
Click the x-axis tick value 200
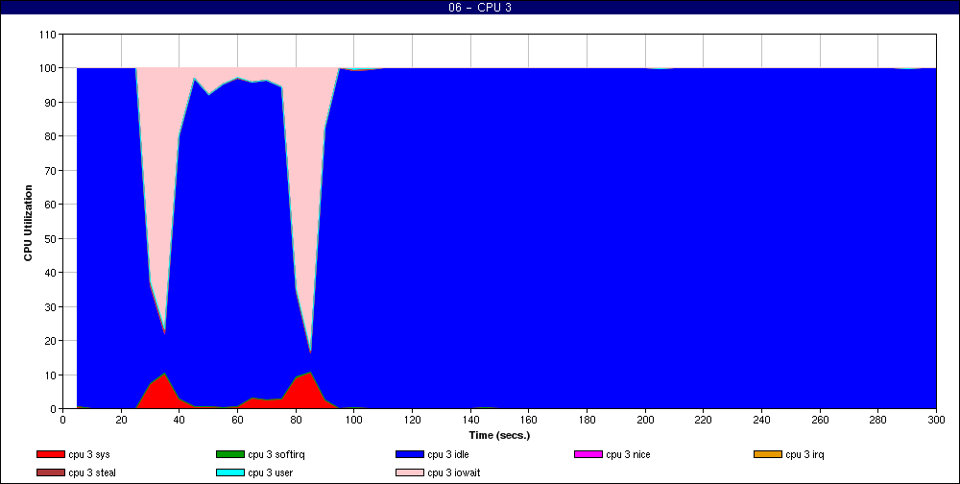pyautogui.click(x=645, y=420)
